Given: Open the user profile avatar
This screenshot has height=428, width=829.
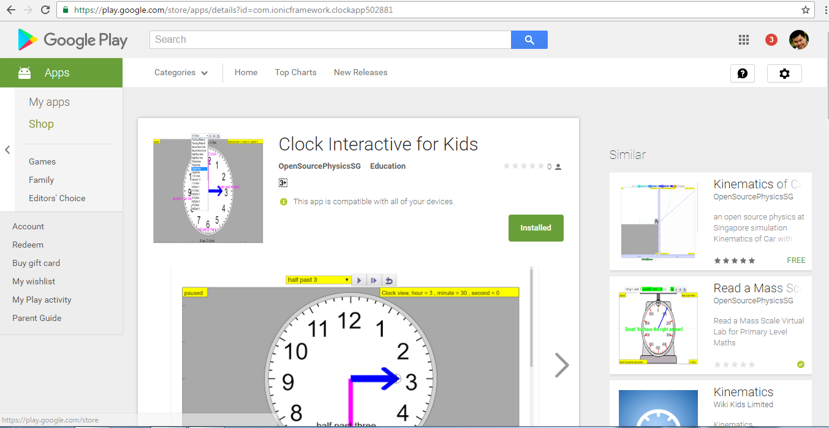Looking at the screenshot, I should coord(799,40).
